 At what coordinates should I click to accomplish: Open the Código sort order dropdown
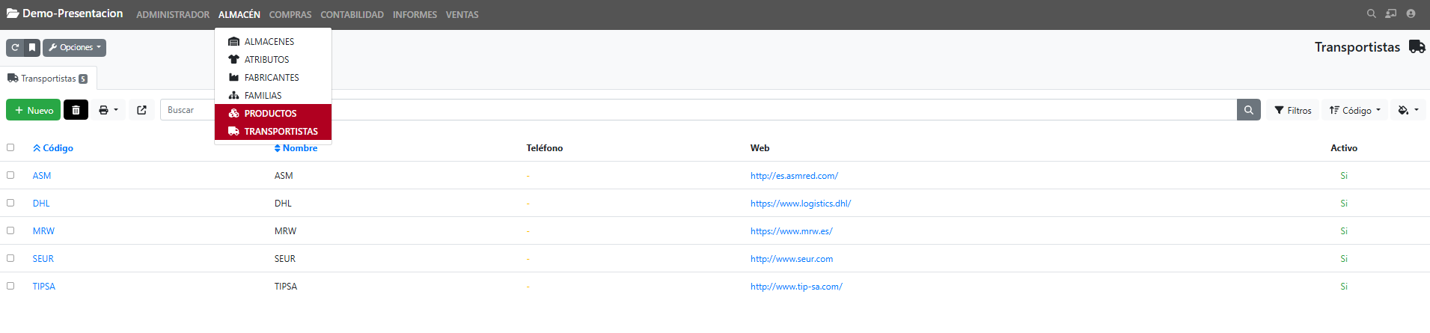tap(1354, 110)
